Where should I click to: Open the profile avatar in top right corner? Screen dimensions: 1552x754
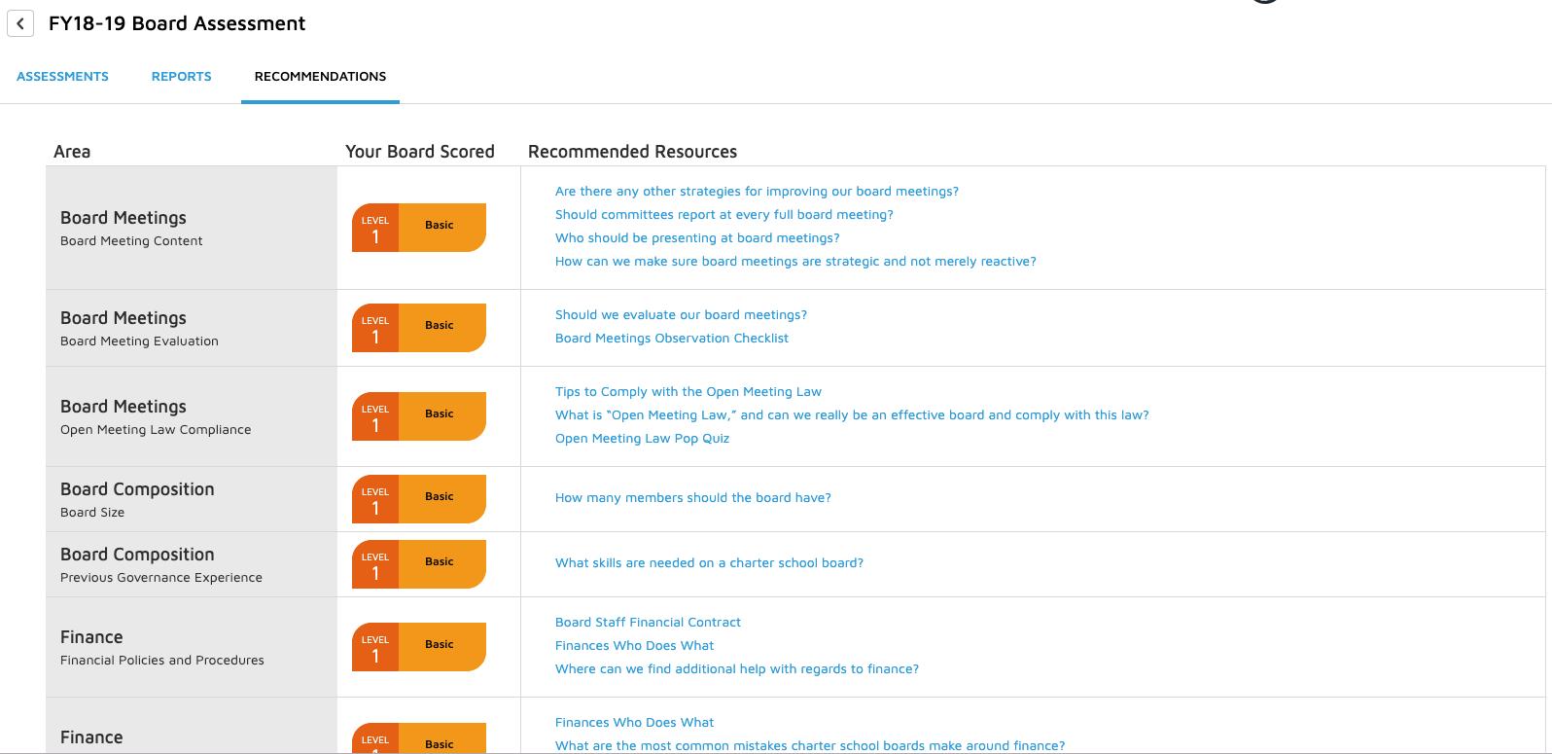tap(1264, 3)
